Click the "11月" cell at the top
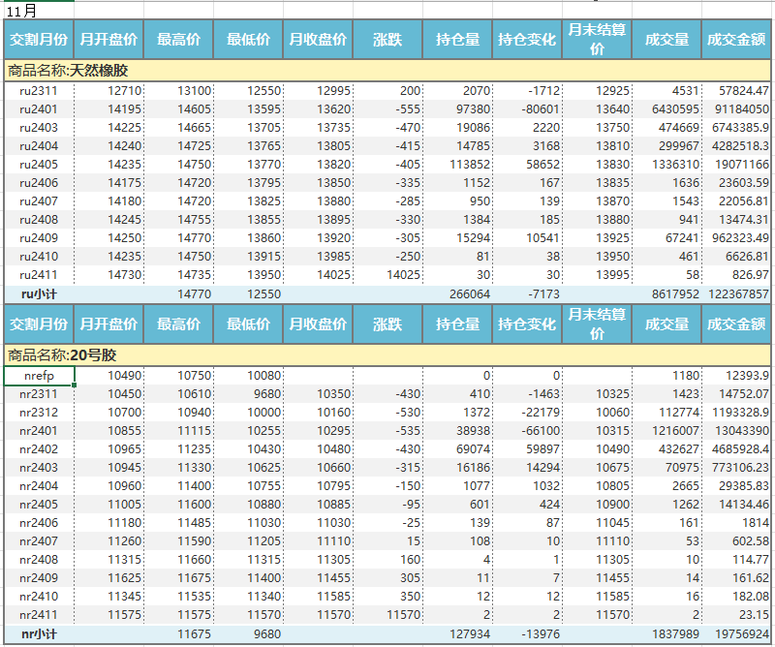775x647 pixels. coord(23,12)
